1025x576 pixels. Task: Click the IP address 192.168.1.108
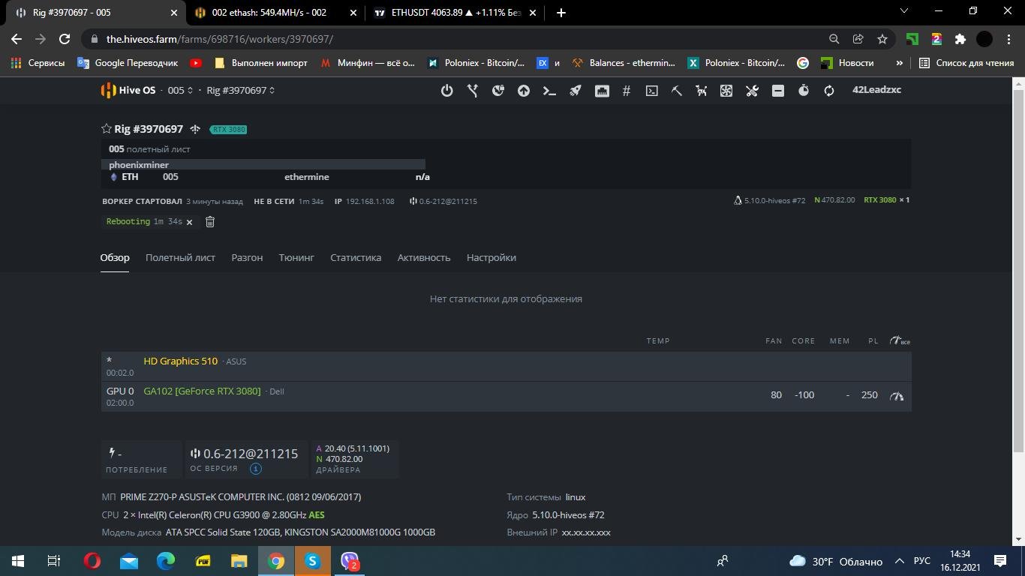coord(370,201)
